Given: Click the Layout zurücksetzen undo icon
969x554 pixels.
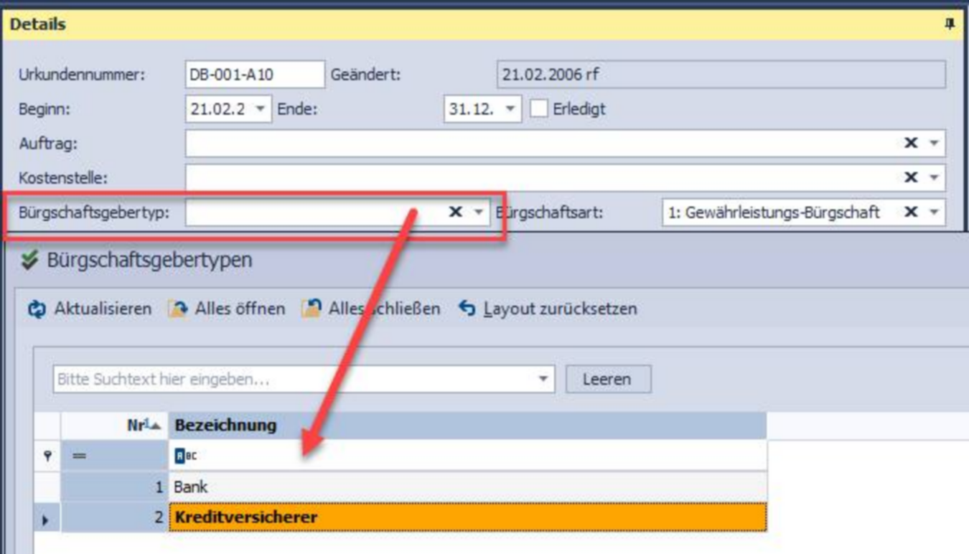Looking at the screenshot, I should pyautogui.click(x=467, y=309).
